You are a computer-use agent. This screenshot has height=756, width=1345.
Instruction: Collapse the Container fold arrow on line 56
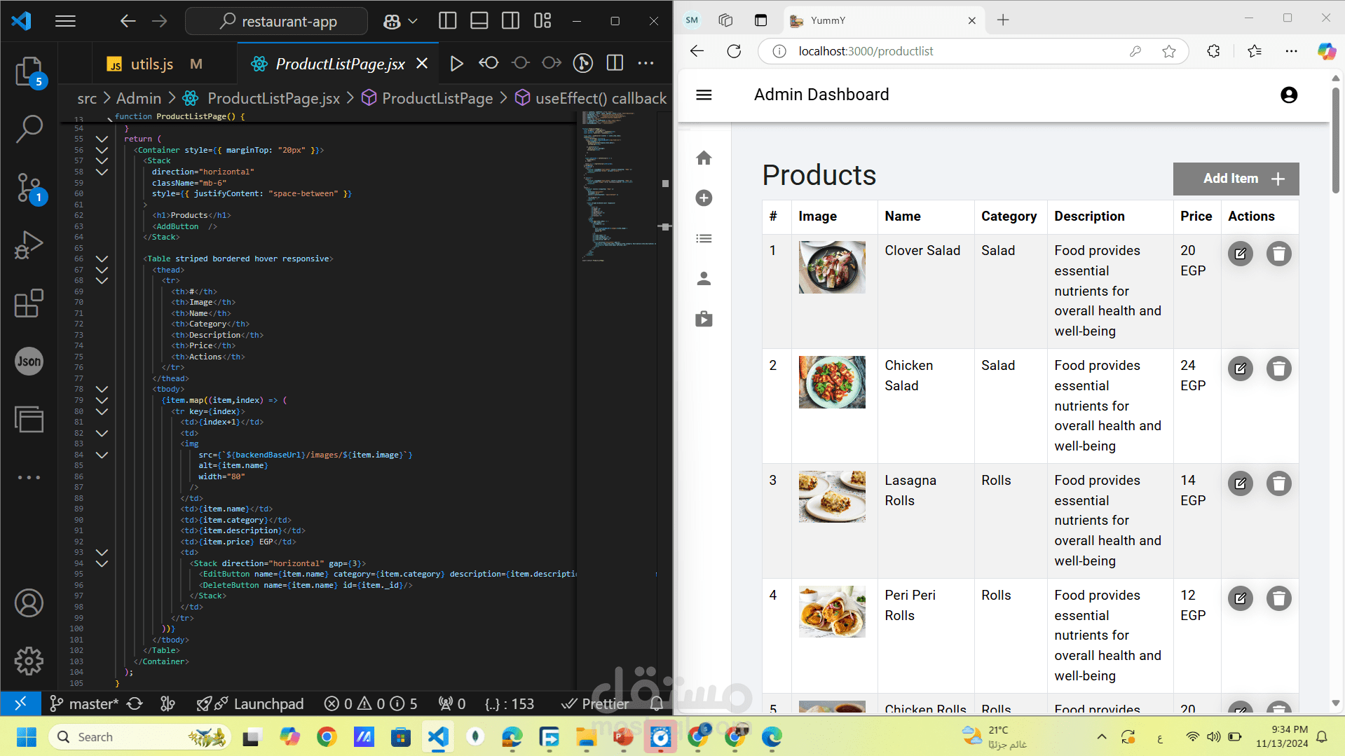pyautogui.click(x=102, y=150)
